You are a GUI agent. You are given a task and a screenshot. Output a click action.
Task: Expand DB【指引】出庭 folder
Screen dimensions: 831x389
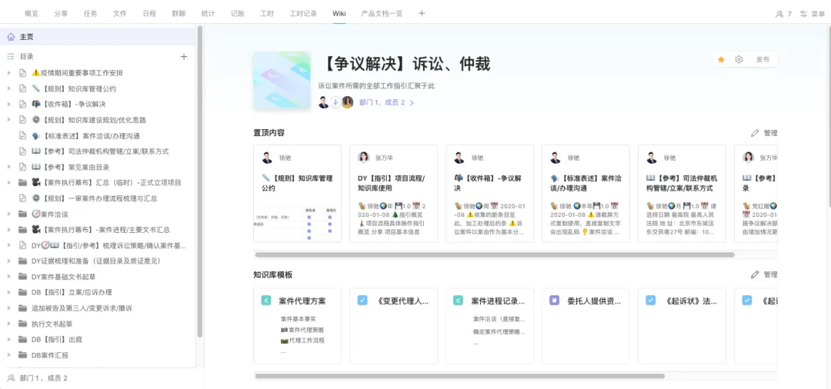[9, 340]
